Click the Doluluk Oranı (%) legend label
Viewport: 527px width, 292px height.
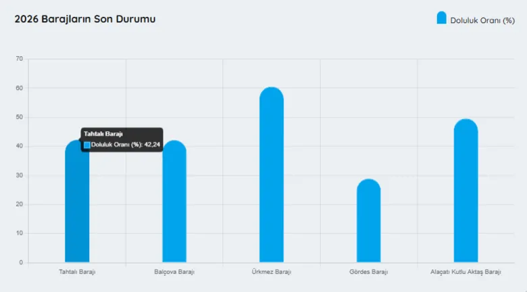(482, 20)
